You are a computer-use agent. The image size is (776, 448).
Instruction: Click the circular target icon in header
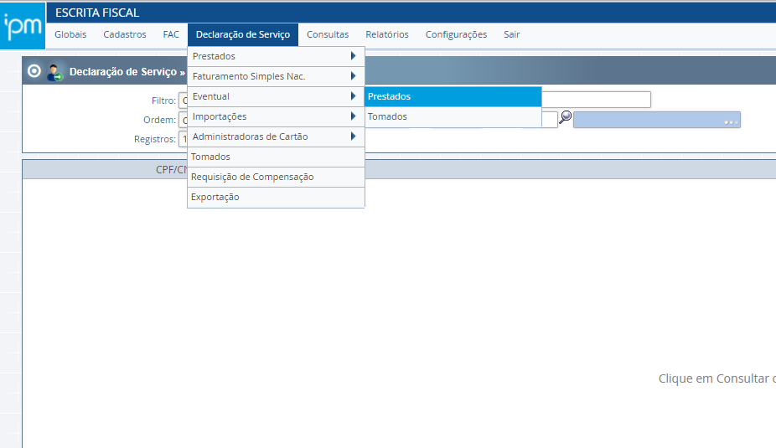[x=34, y=72]
